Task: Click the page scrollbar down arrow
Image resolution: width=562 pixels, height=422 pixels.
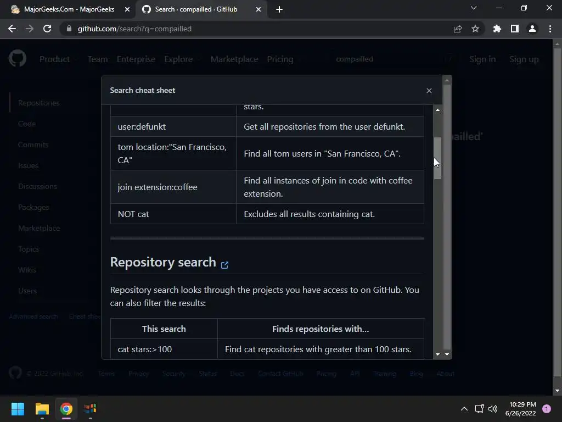Action: 557,391
